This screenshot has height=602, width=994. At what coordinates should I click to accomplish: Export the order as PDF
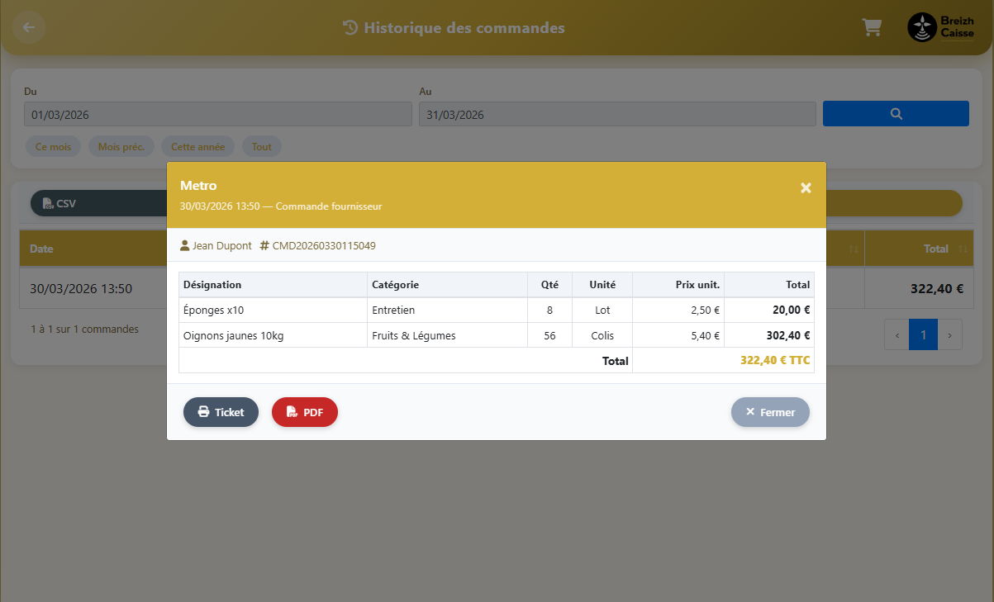(304, 412)
